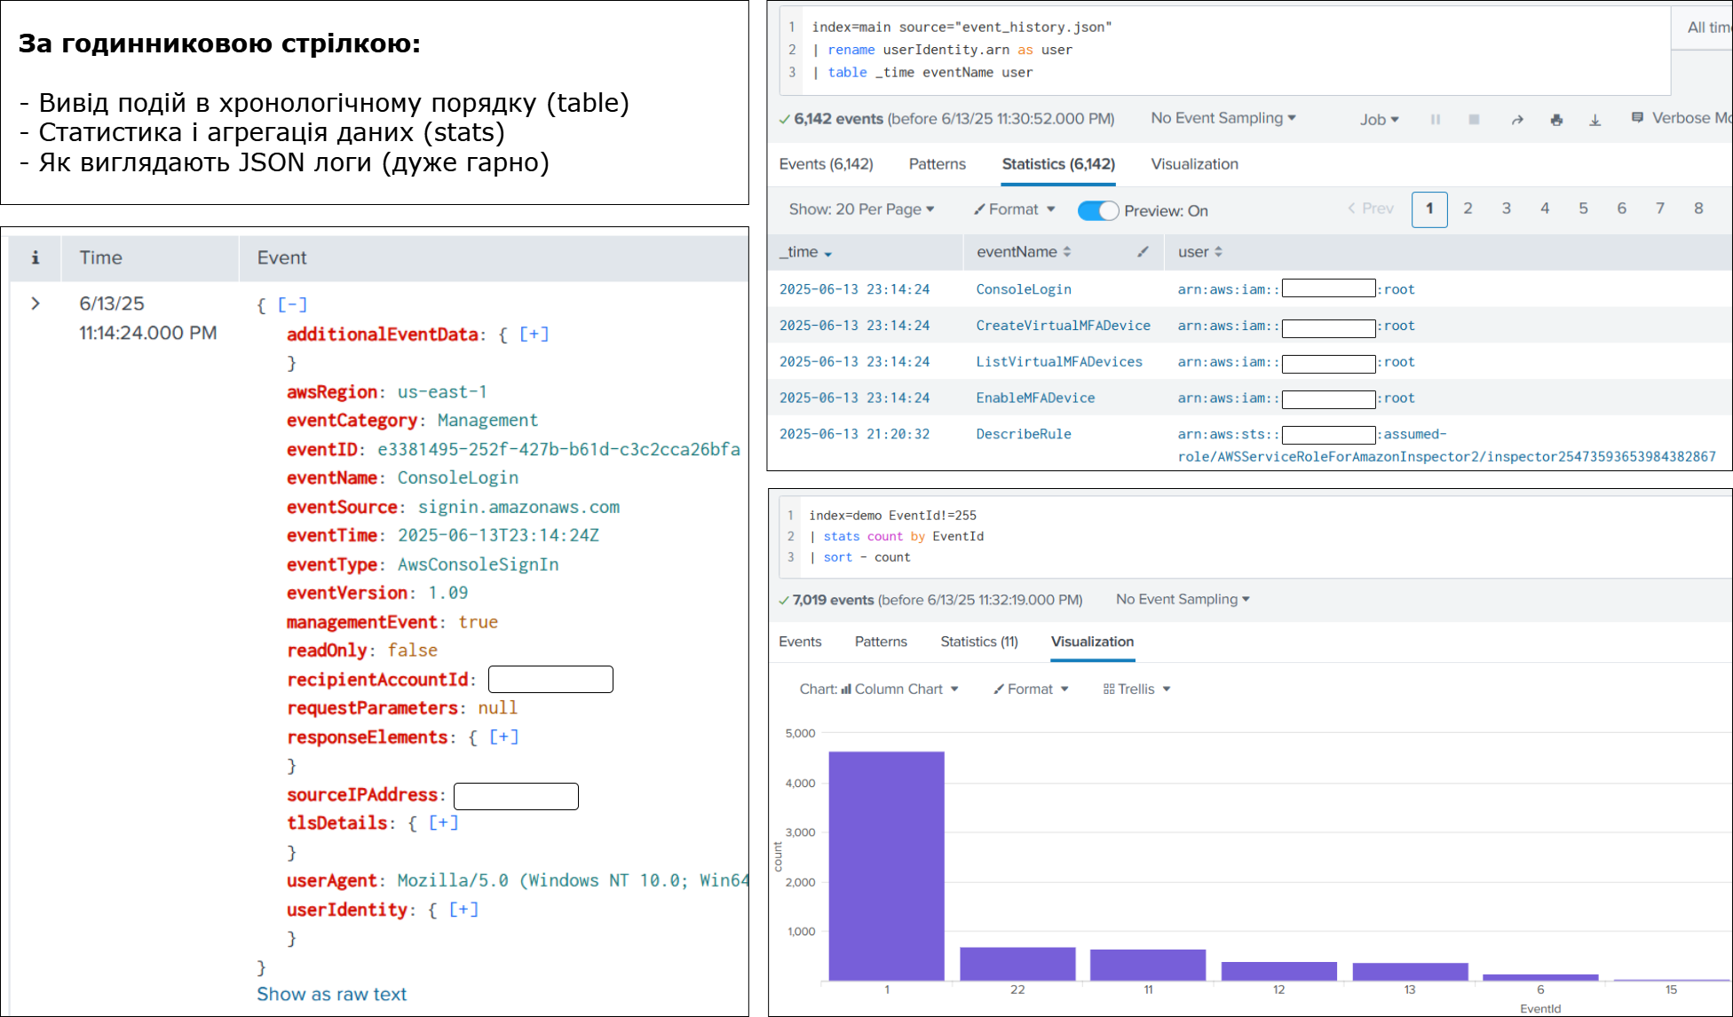1733x1017 pixels.
Task: Click the stats count query editor
Action: [1254, 536]
